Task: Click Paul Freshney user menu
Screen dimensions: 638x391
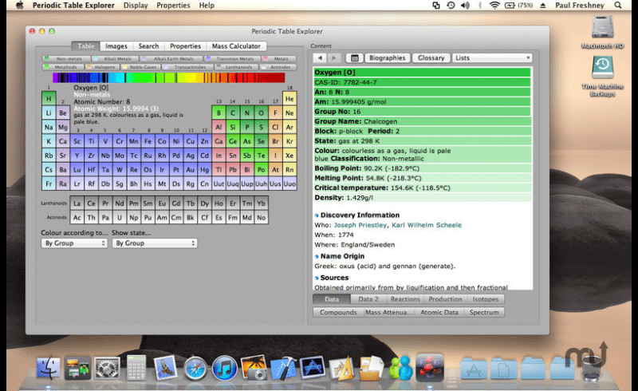Action: 580,6
